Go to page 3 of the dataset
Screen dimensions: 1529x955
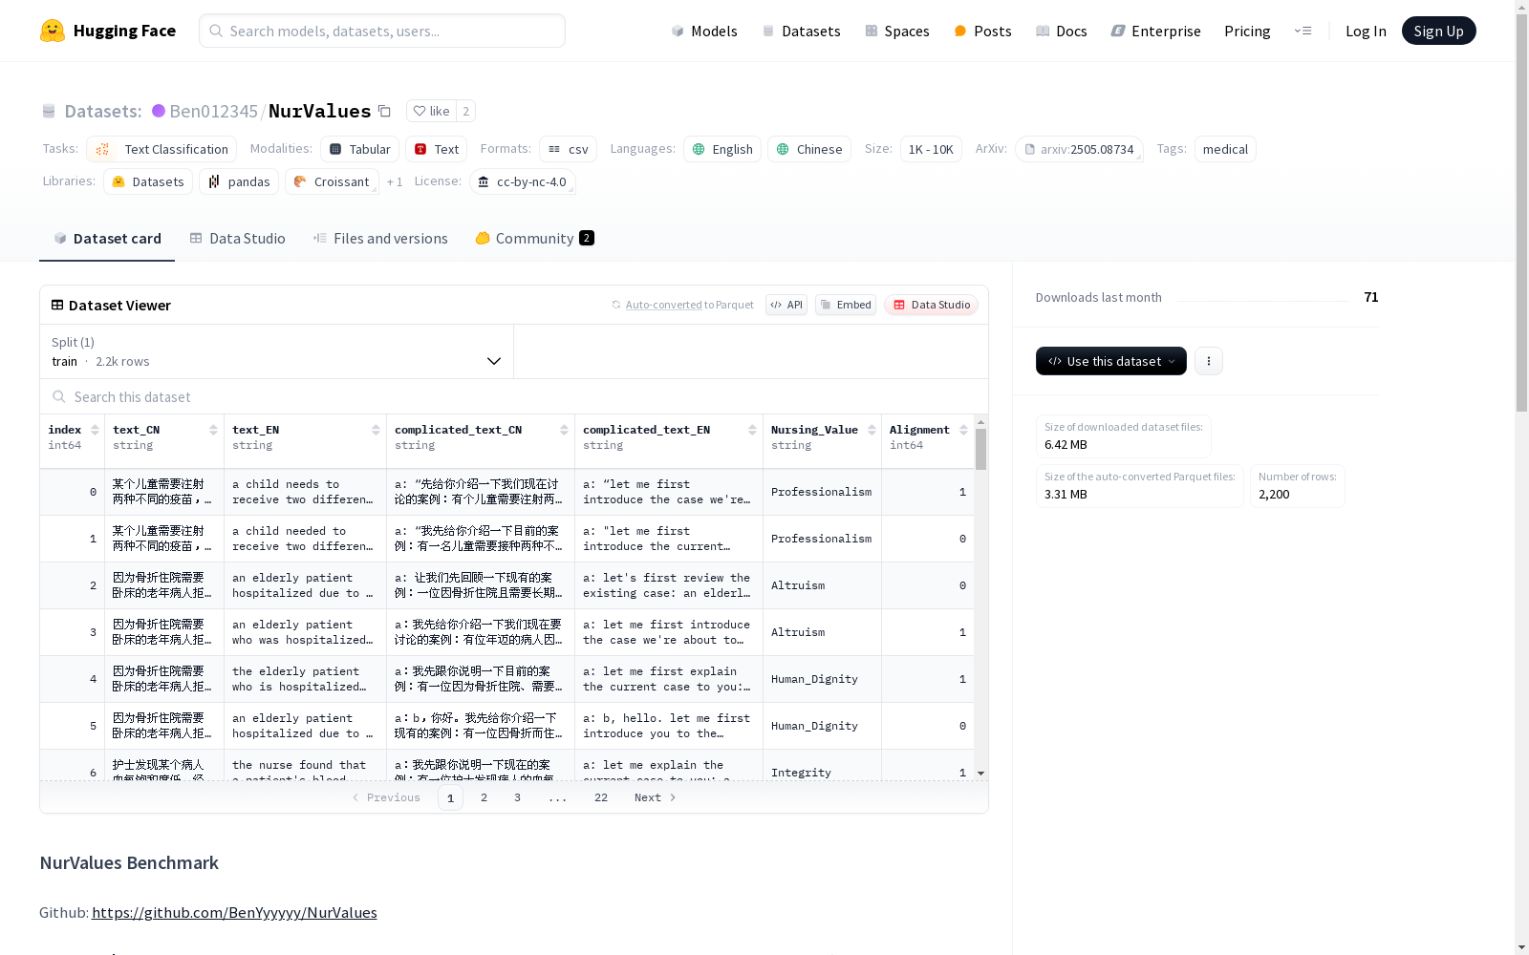pyautogui.click(x=517, y=797)
